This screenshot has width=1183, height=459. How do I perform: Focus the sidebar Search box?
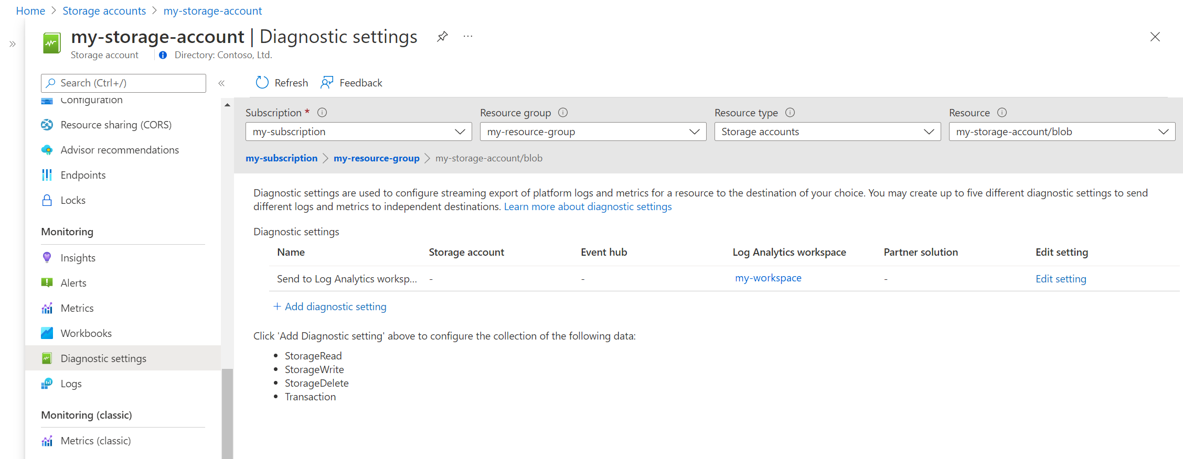pyautogui.click(x=123, y=83)
